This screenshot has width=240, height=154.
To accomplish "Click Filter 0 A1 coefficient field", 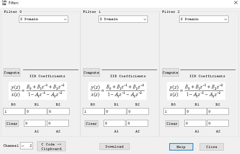I will click(35, 123).
